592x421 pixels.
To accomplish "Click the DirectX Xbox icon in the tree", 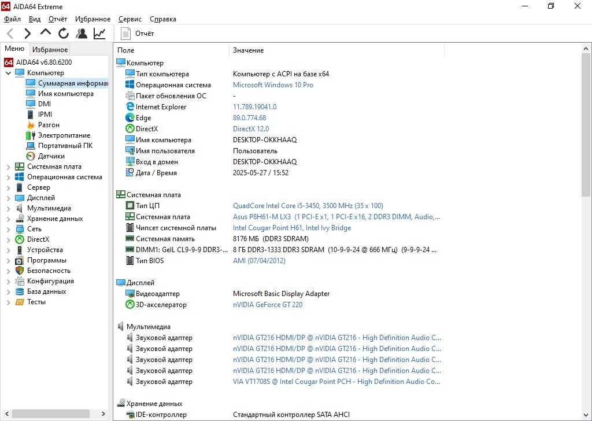I will pos(20,239).
